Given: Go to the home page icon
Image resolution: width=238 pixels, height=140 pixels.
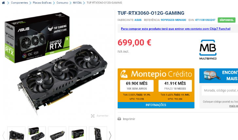Looking at the screenshot, I should (3, 3).
